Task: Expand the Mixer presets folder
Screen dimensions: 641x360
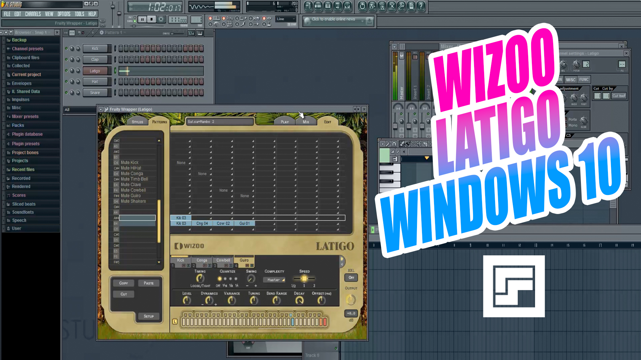Action: pyautogui.click(x=32, y=117)
